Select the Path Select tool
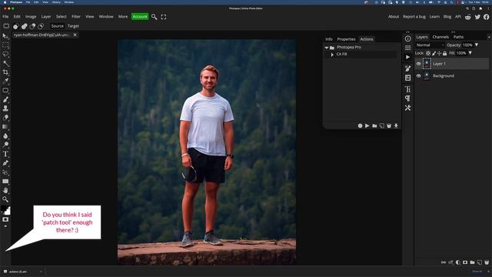The image size is (492, 277). tap(5, 172)
